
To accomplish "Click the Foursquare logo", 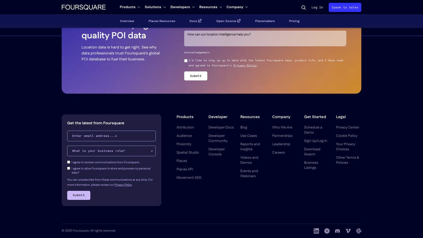I will (84, 7).
